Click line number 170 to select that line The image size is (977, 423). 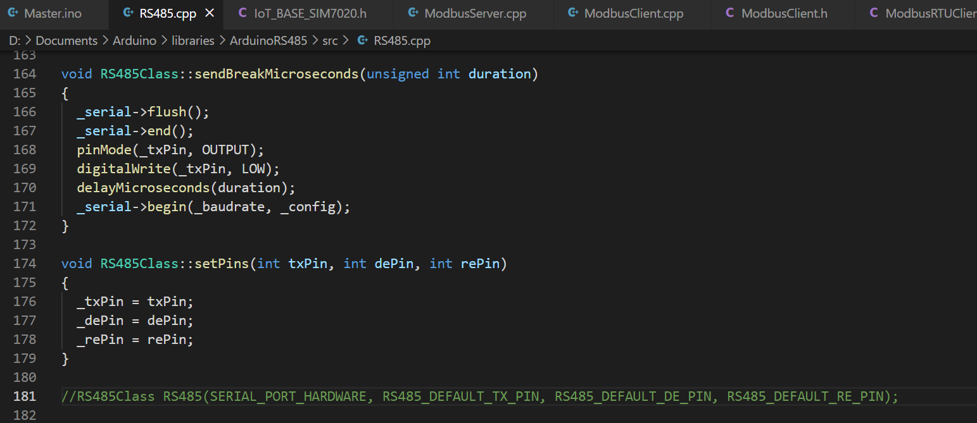tap(24, 187)
